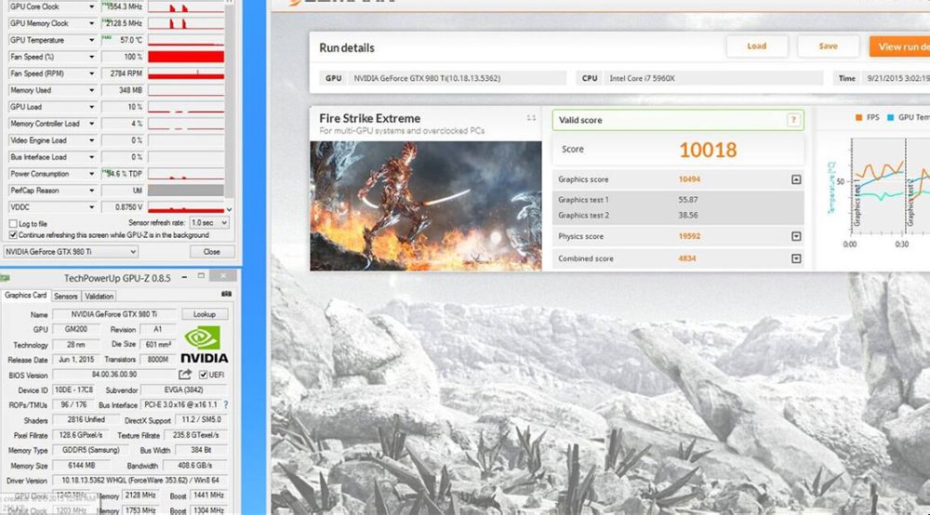The width and height of the screenshot is (930, 515).
Task: Open the Sensor refresh rate 1.0 sec dropdown
Action: click(209, 223)
